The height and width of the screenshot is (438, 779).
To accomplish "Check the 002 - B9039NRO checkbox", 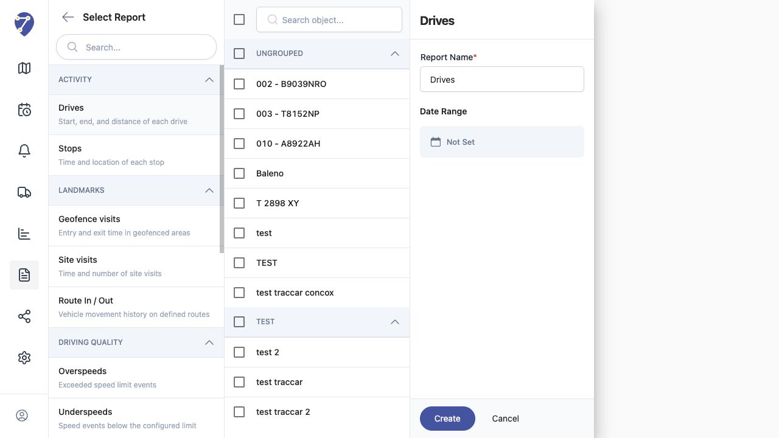I will tap(239, 84).
